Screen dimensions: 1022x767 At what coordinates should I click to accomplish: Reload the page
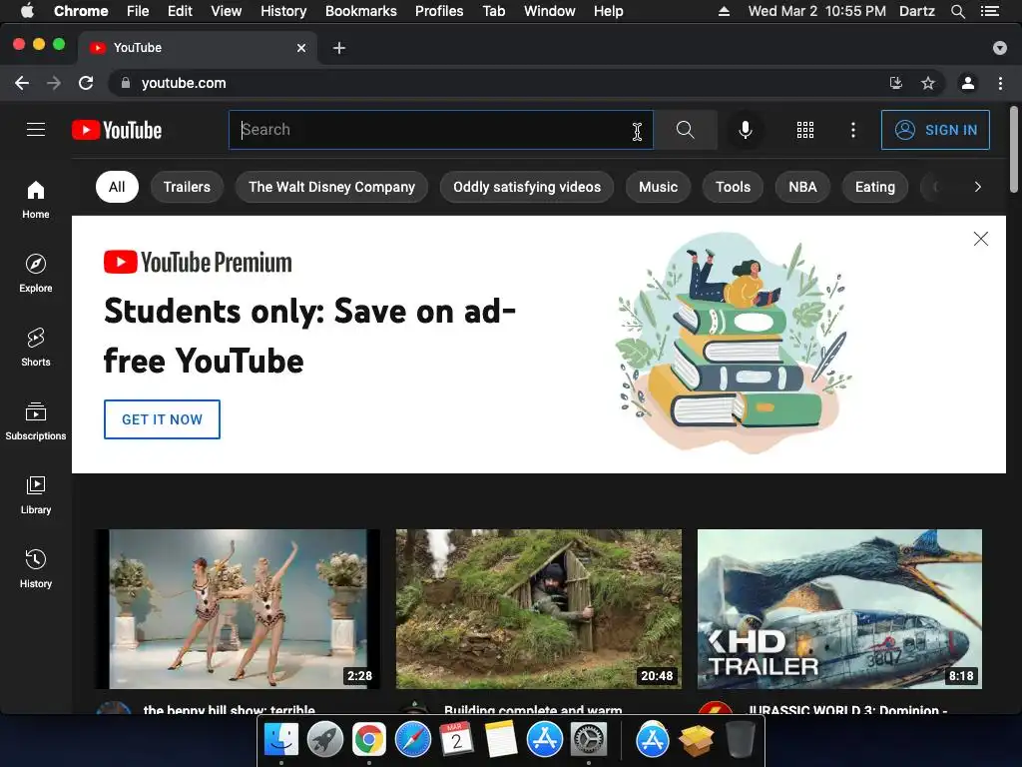[86, 83]
